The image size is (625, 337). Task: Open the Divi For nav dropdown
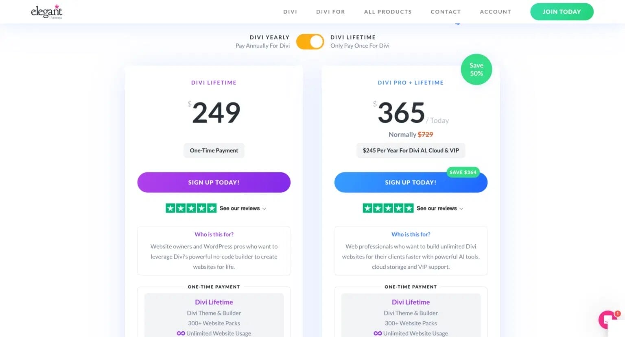tap(330, 12)
